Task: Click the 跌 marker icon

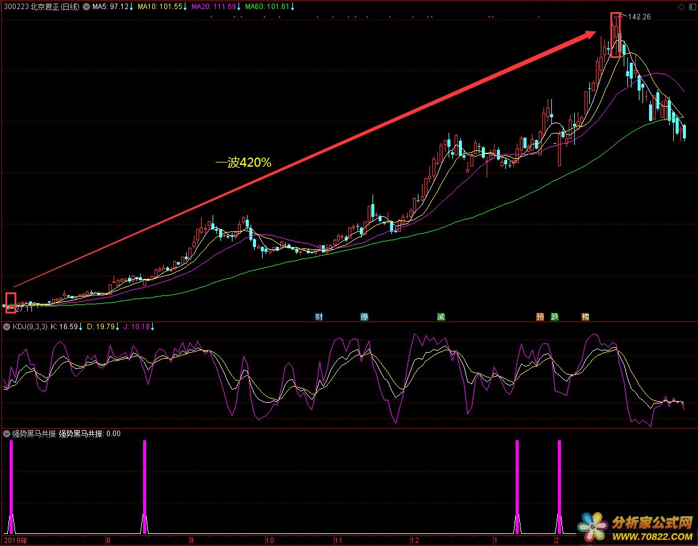Action: 554,316
